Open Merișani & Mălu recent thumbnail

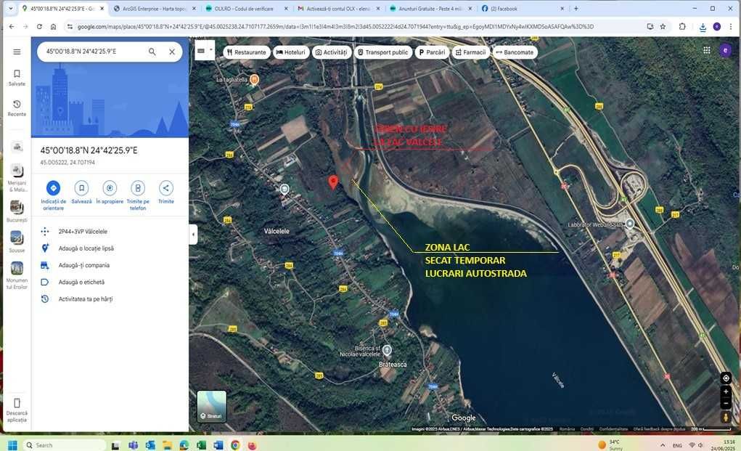tap(17, 177)
